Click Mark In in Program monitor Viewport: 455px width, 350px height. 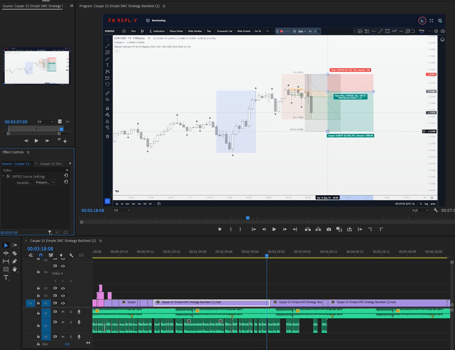231,229
